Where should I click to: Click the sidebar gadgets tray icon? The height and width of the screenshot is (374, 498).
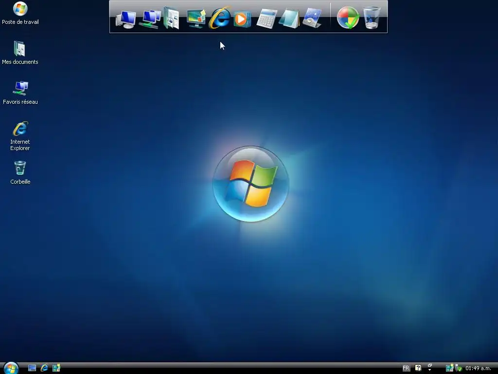(449, 368)
